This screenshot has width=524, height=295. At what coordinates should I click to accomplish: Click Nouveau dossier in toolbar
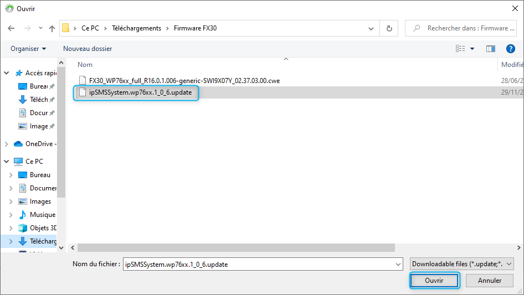[88, 49]
